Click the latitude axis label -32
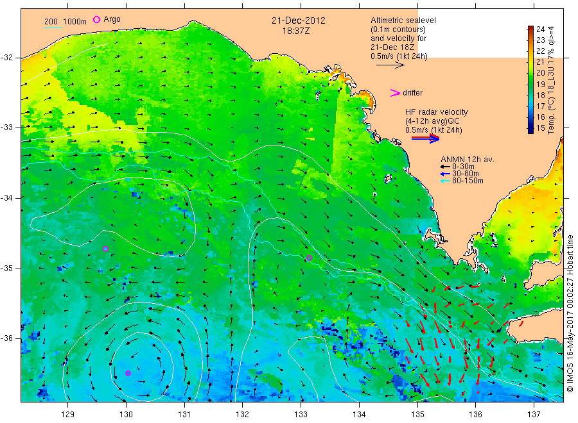This screenshot has width=578, height=423. pos(6,58)
